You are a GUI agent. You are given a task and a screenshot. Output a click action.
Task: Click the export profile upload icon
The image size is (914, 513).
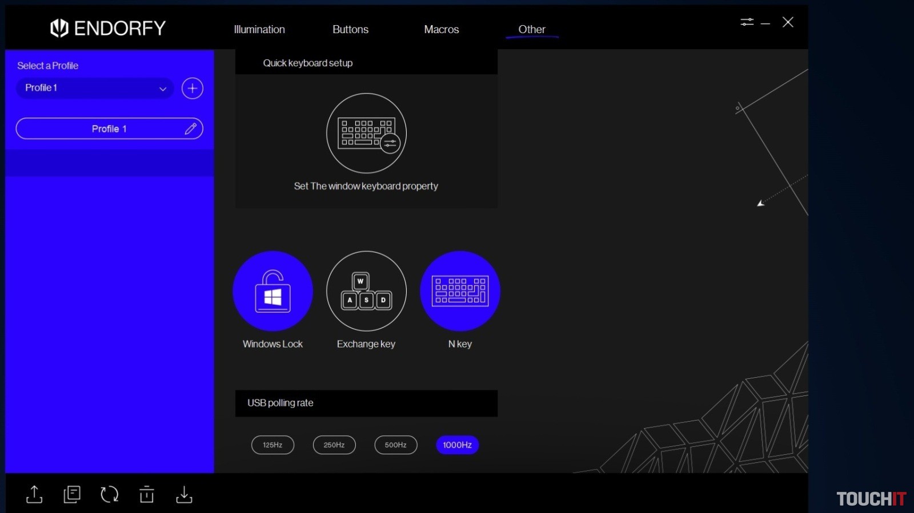pyautogui.click(x=34, y=494)
